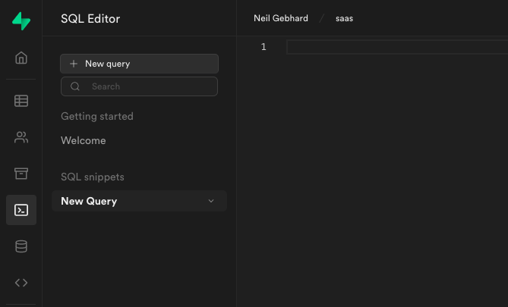Open the Authentication users icon
Image resolution: width=508 pixels, height=307 pixels.
pyautogui.click(x=21, y=137)
